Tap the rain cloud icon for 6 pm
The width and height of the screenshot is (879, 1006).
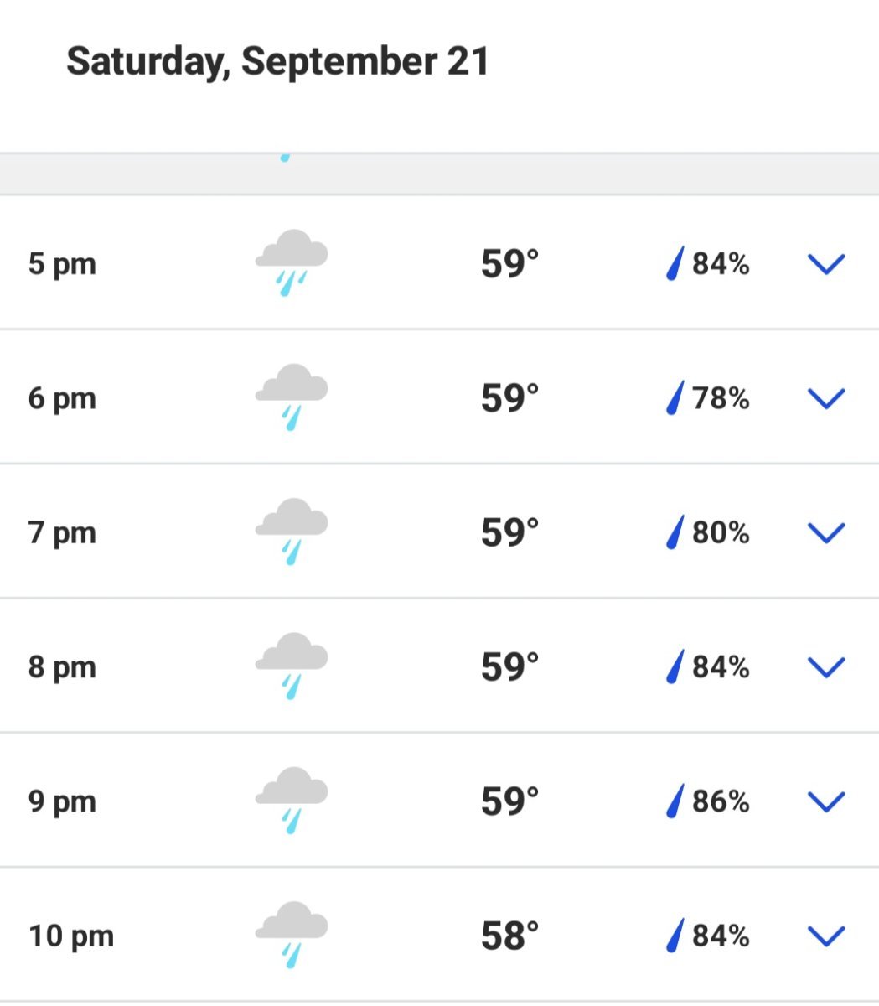coord(291,397)
